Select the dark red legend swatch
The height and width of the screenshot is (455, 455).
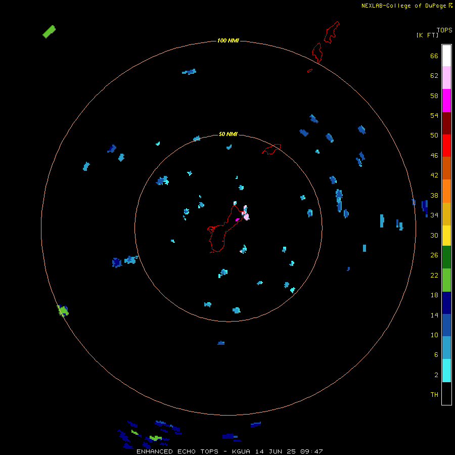coord(446,123)
